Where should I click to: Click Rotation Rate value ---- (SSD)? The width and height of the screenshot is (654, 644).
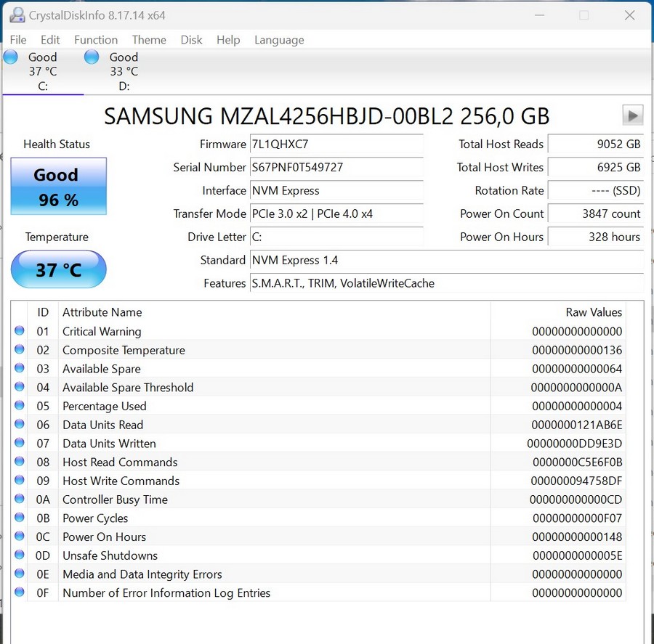596,190
